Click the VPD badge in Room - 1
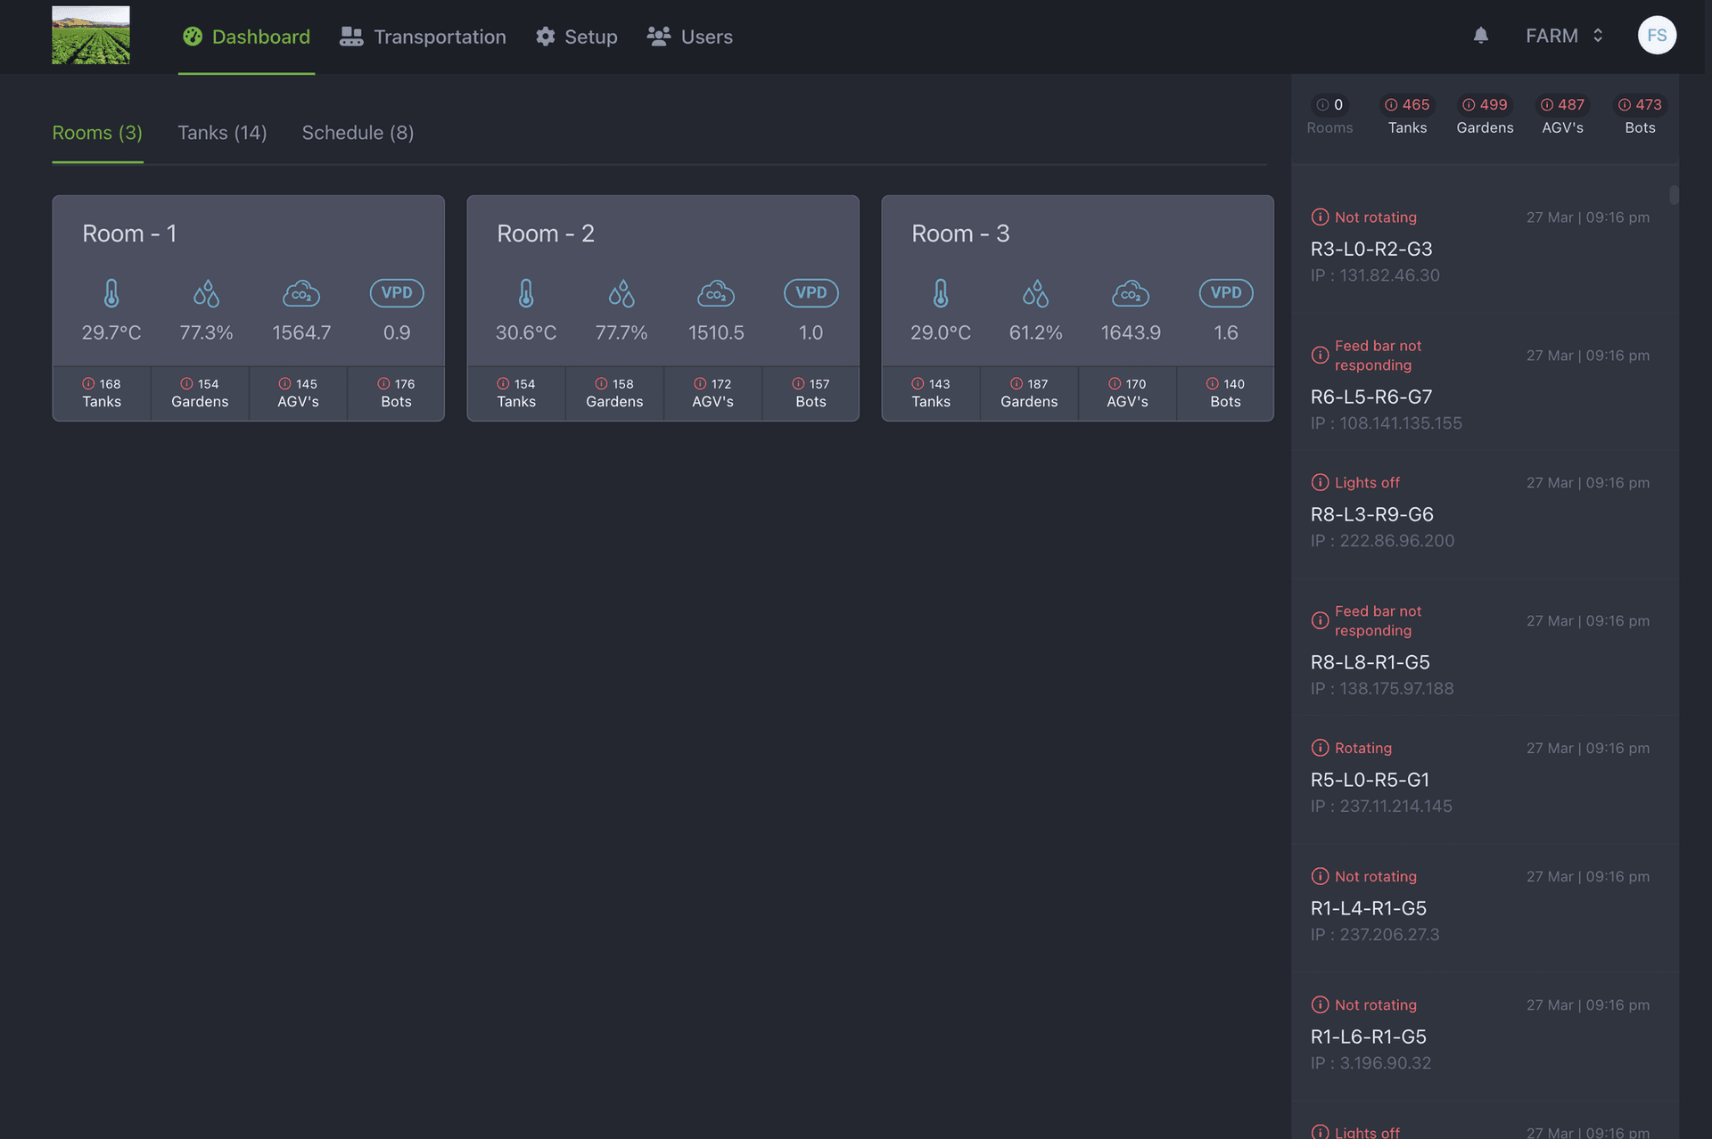This screenshot has width=1712, height=1139. 397,293
